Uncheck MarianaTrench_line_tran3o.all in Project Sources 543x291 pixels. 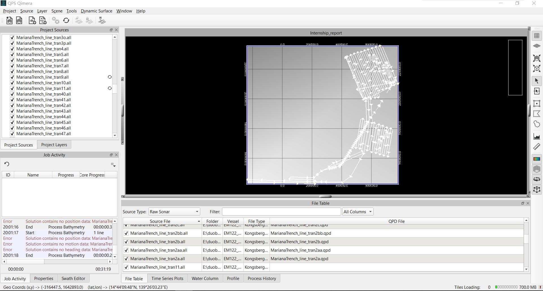coord(12,37)
